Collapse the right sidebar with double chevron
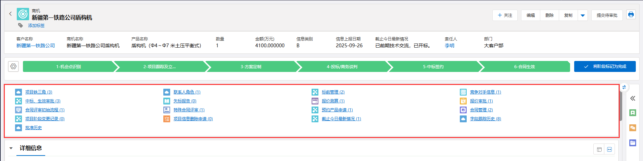This screenshot has height=161, width=643. click(632, 98)
